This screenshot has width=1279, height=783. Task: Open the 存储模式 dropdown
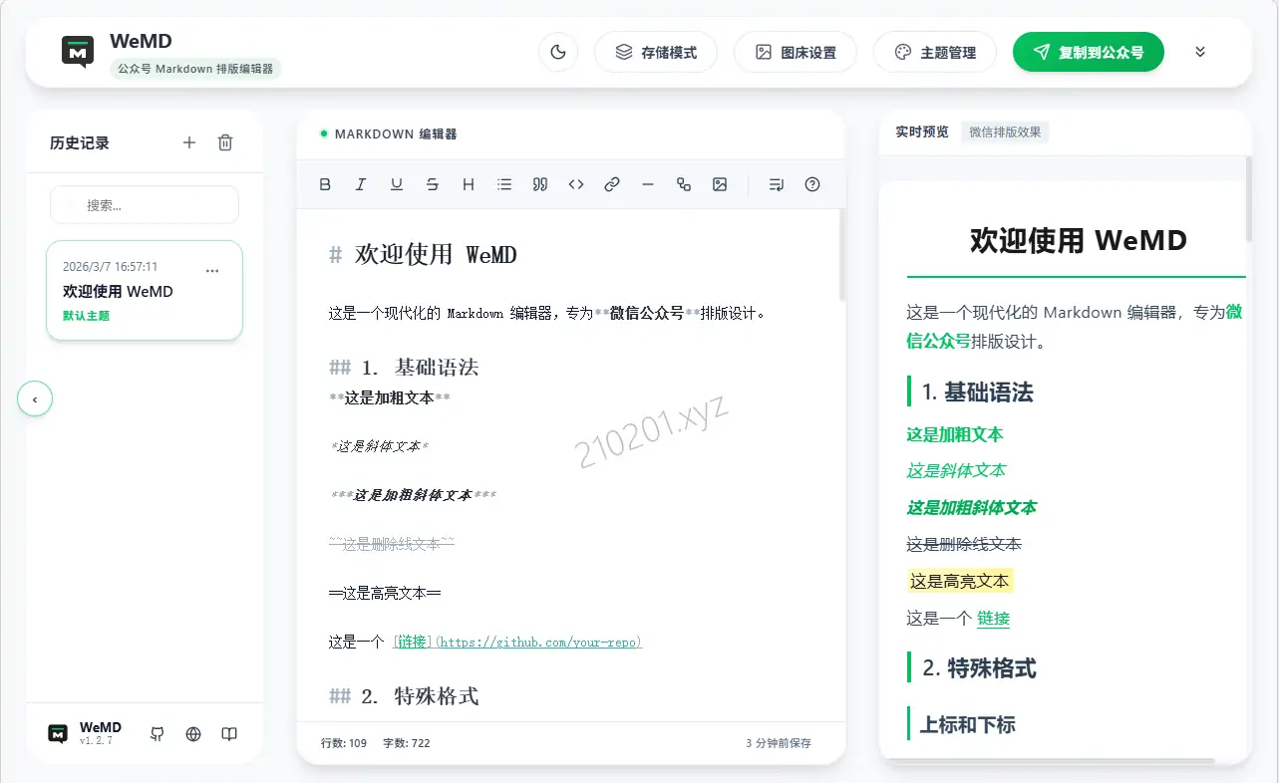pos(656,51)
